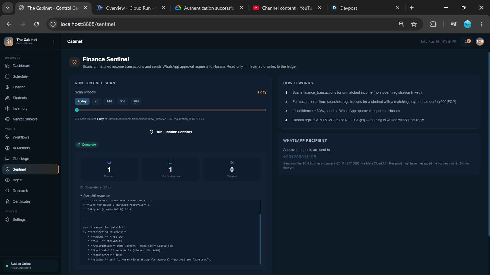Viewport: 490px width, 275px height.
Task: Click The Cabinet logo cube icon
Action: coord(9,42)
